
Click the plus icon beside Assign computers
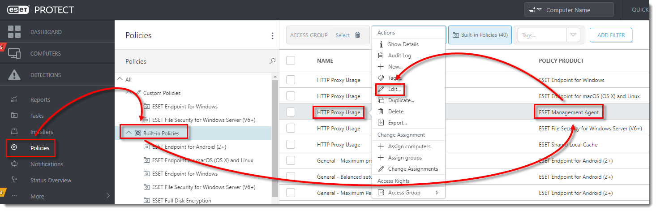click(x=381, y=146)
